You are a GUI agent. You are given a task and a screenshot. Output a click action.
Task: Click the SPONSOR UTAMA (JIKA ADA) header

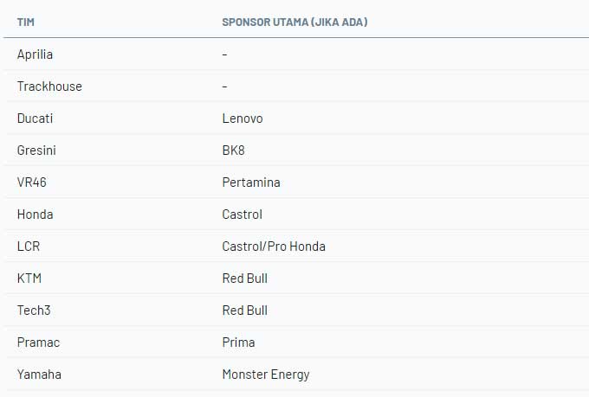coord(294,22)
